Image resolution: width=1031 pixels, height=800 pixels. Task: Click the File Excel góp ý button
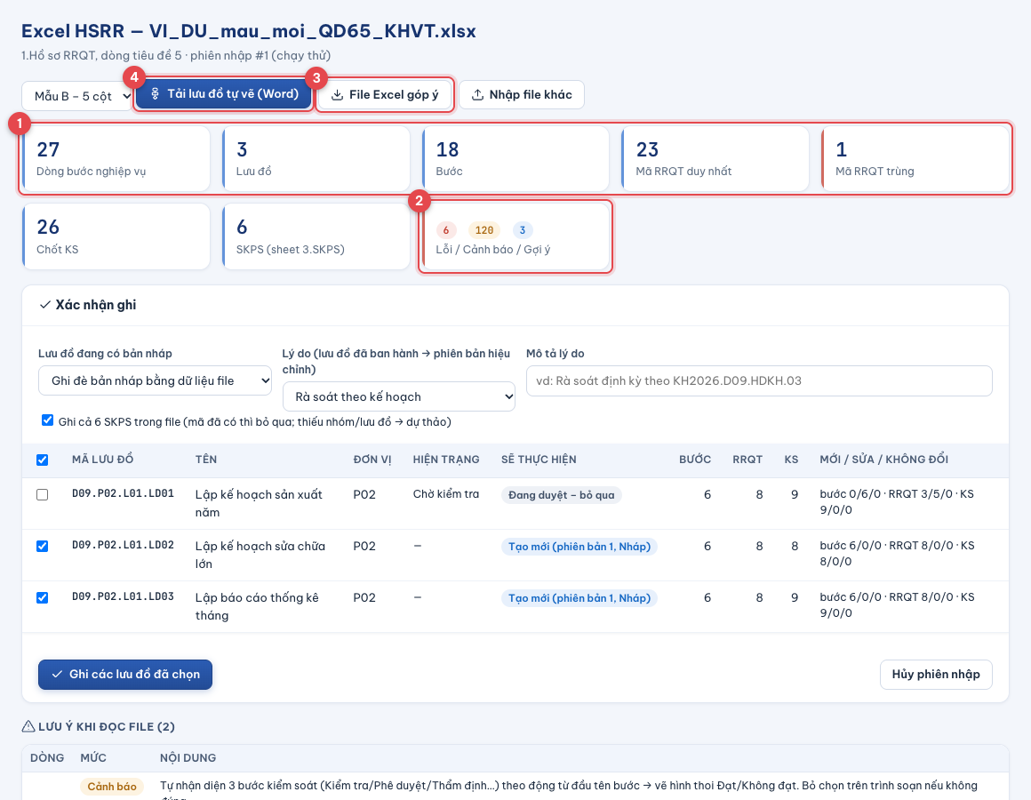pos(385,94)
